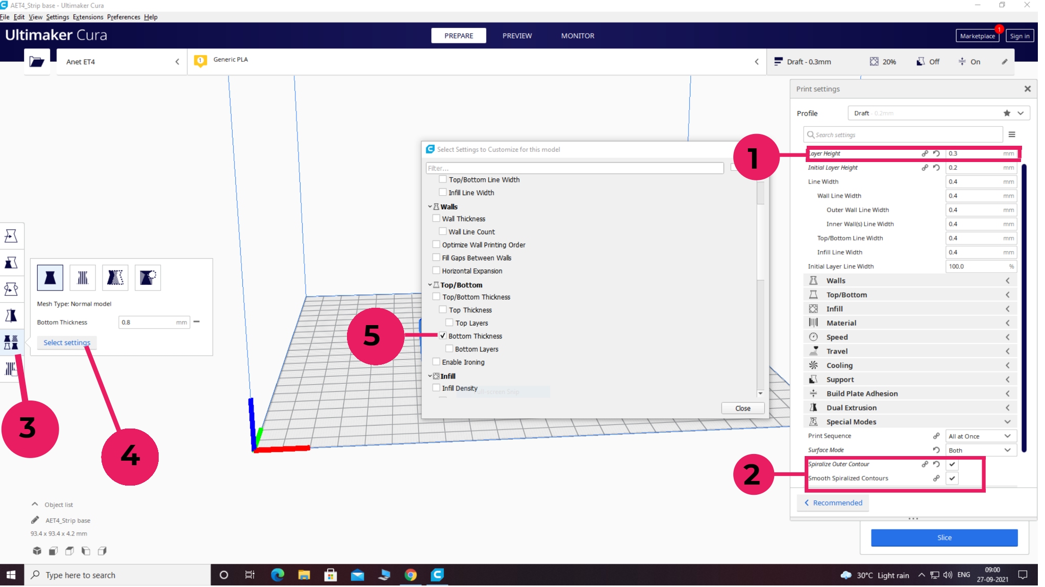
Task: Click link icon next to Print Sequence
Action: pyautogui.click(x=936, y=436)
